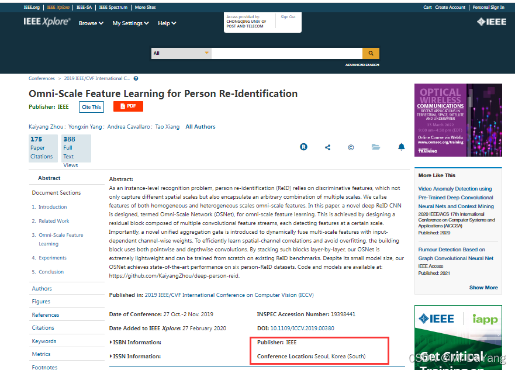This screenshot has width=515, height=370.
Task: Select the Abstract tab
Action: (49, 178)
